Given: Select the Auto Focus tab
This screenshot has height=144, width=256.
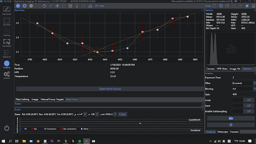Looking at the screenshot, I should point(72,99).
